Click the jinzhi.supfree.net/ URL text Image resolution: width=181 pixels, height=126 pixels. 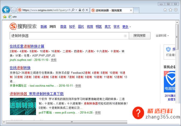click(x=21, y=60)
